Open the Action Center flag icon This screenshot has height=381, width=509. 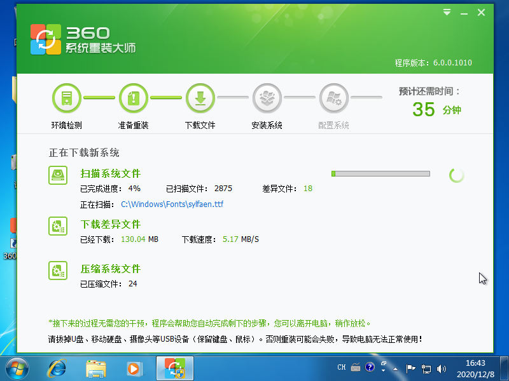tap(410, 369)
